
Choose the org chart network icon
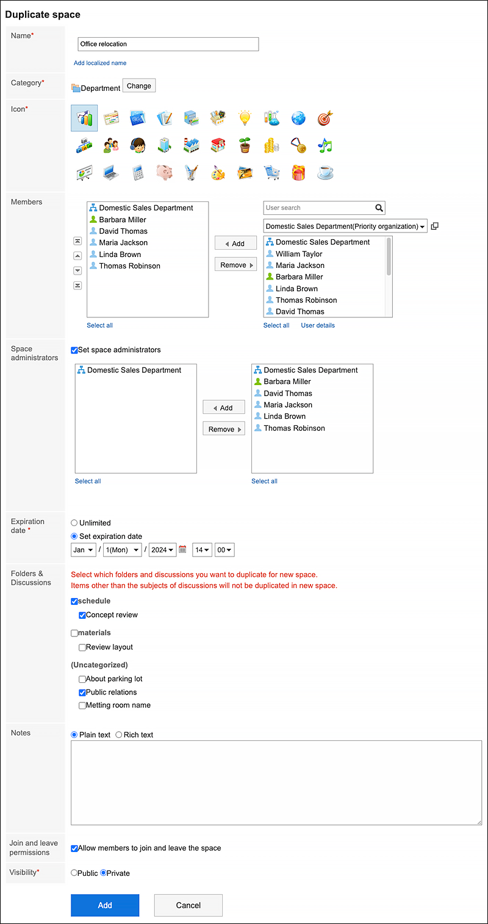(x=84, y=145)
